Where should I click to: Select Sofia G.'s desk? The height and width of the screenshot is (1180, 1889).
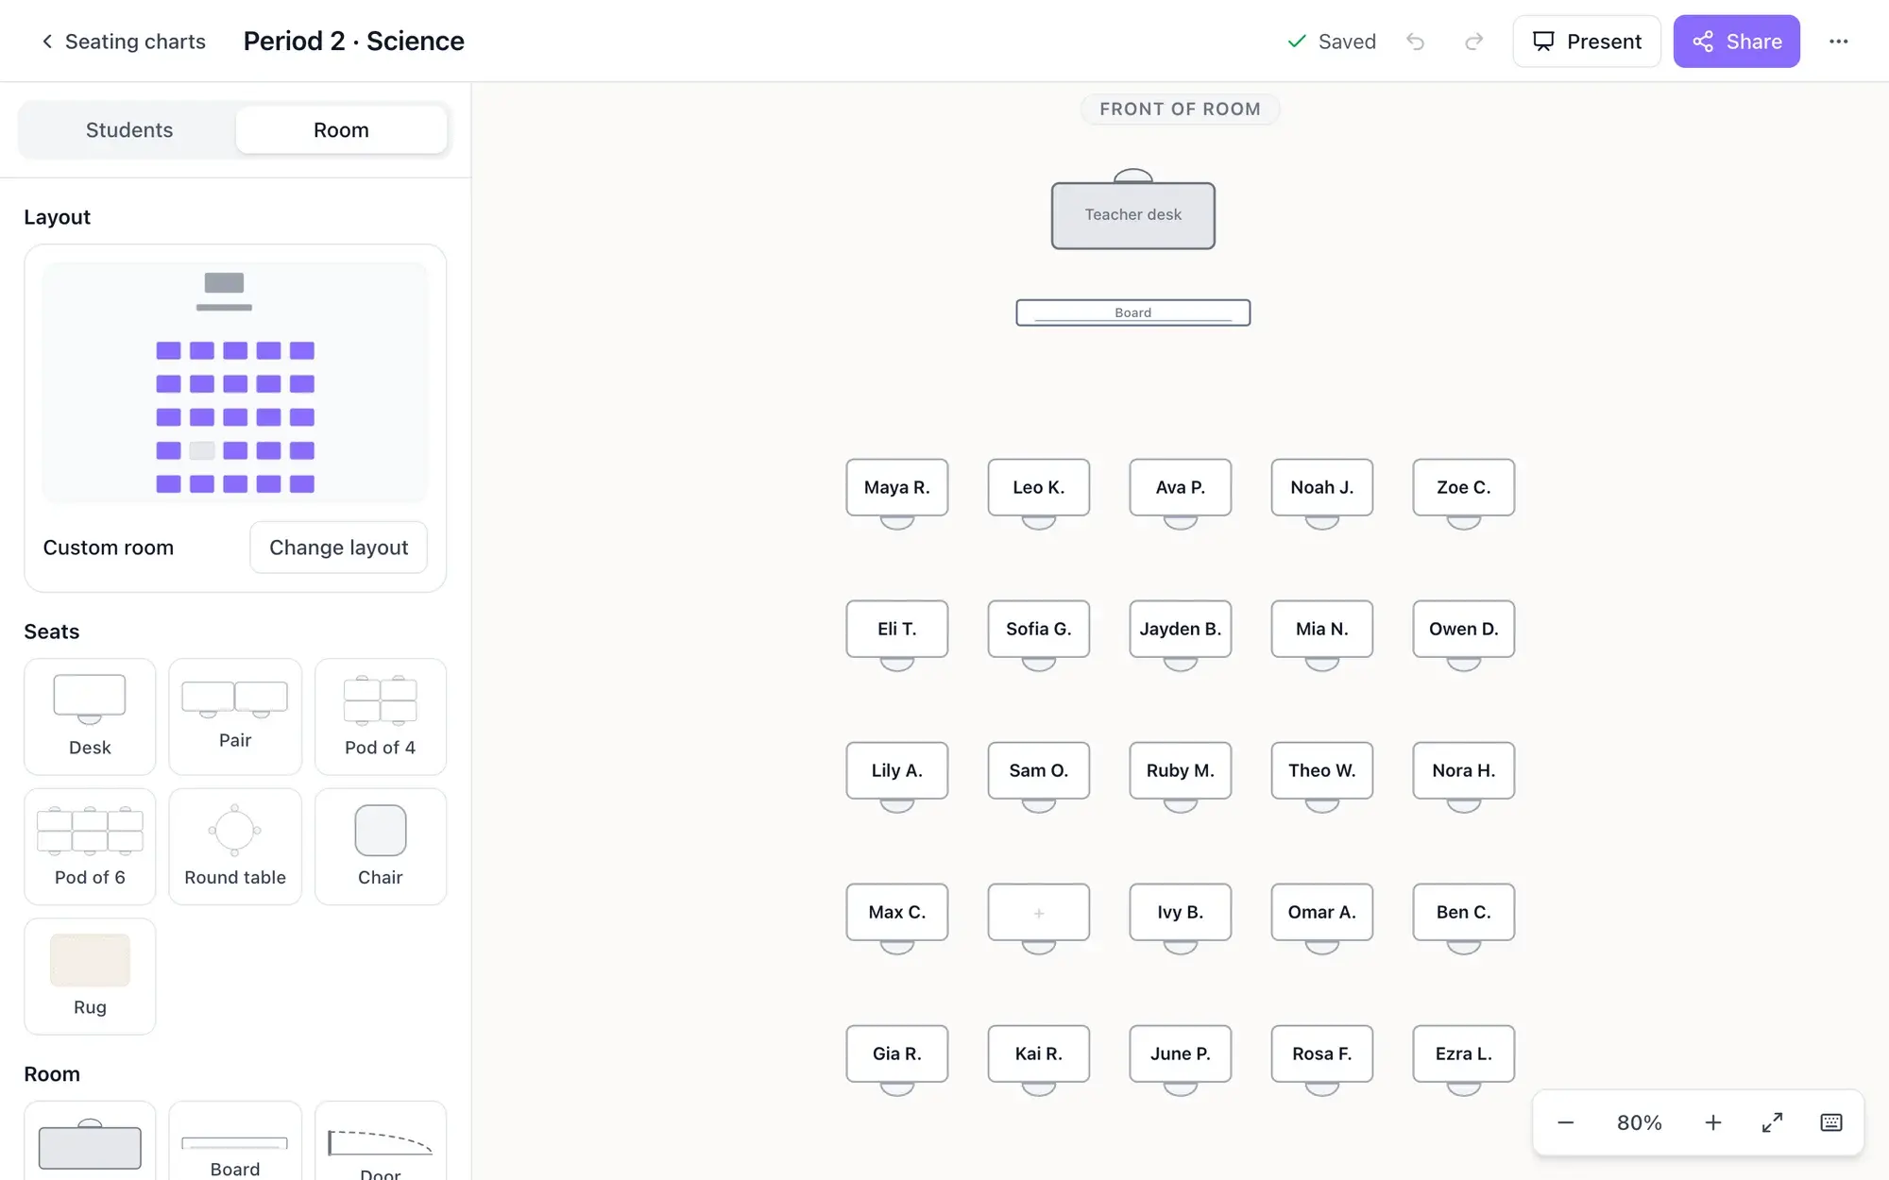[1039, 629]
